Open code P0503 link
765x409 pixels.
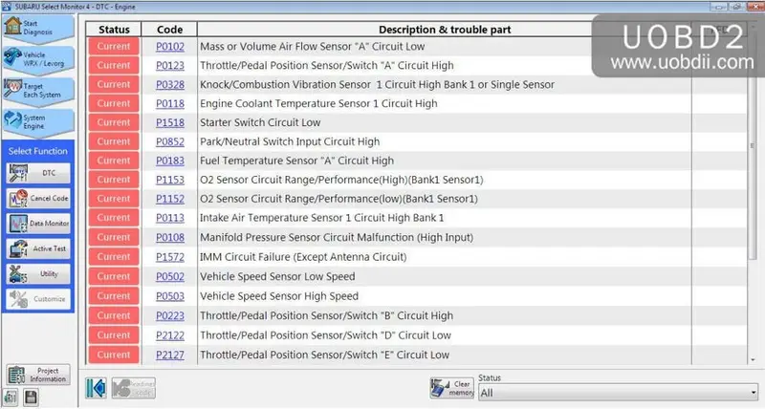(170, 296)
